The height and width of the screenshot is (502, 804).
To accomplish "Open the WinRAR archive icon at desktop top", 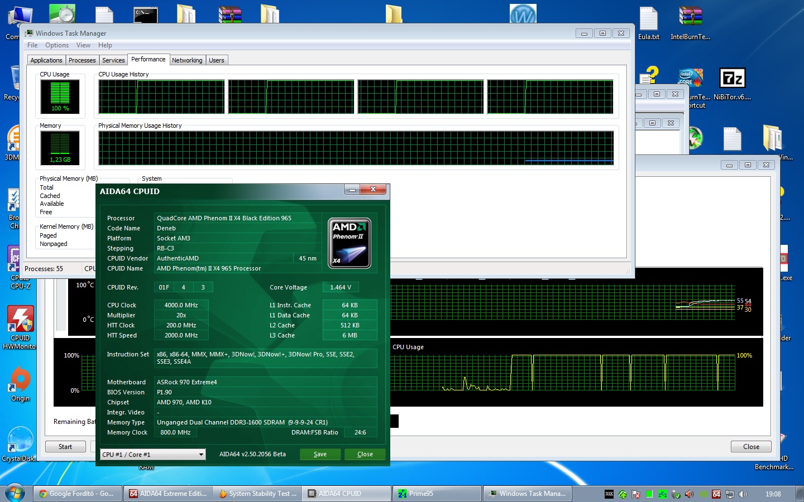I will (229, 15).
